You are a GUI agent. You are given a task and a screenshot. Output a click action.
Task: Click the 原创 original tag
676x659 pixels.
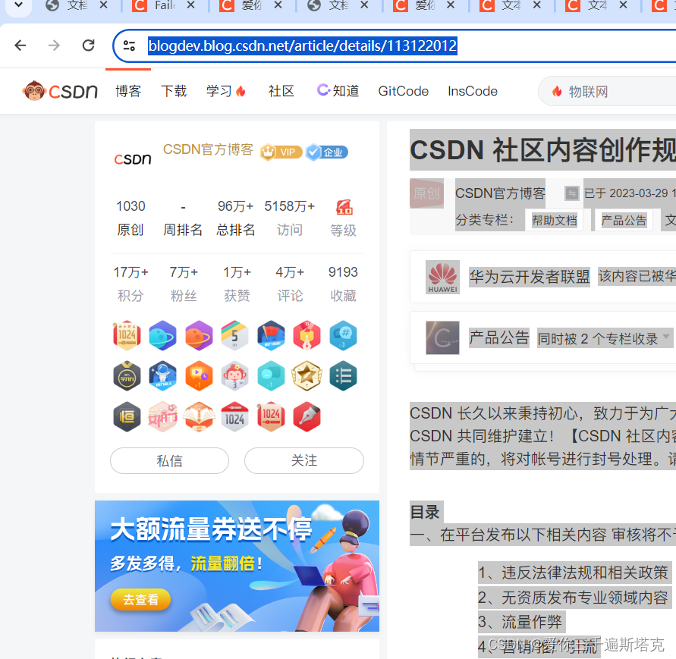[426, 193]
